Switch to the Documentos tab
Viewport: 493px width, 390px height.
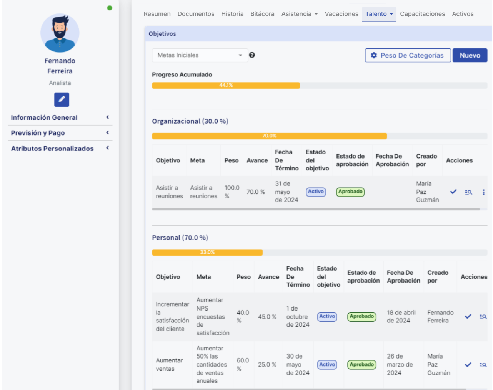[196, 14]
